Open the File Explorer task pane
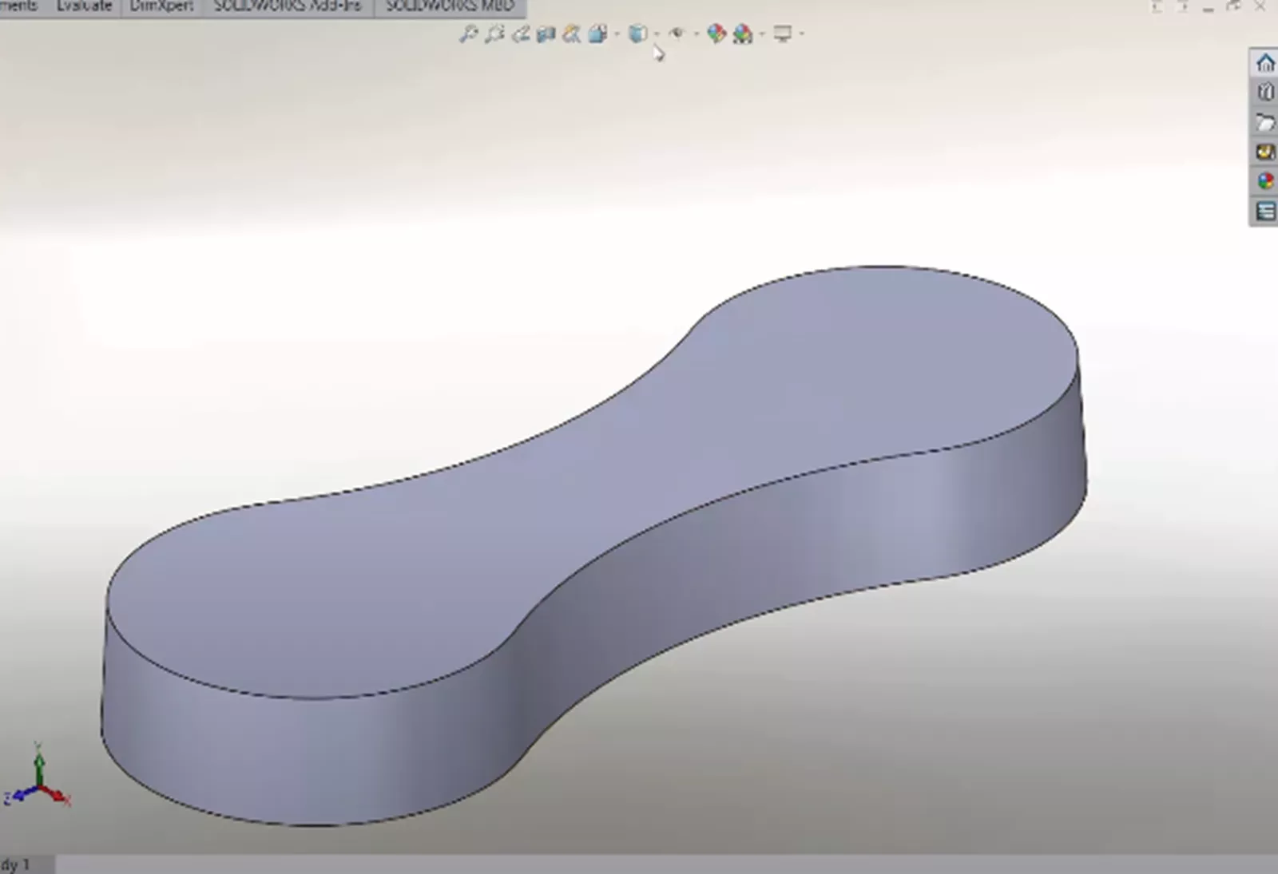1278x874 pixels. click(1265, 122)
